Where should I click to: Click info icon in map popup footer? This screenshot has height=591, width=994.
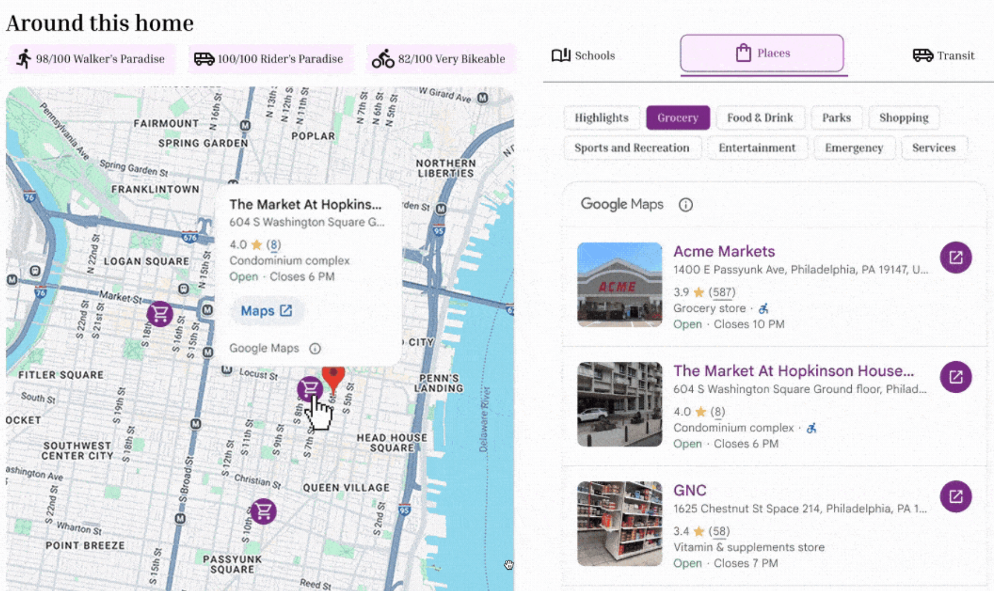(x=315, y=349)
